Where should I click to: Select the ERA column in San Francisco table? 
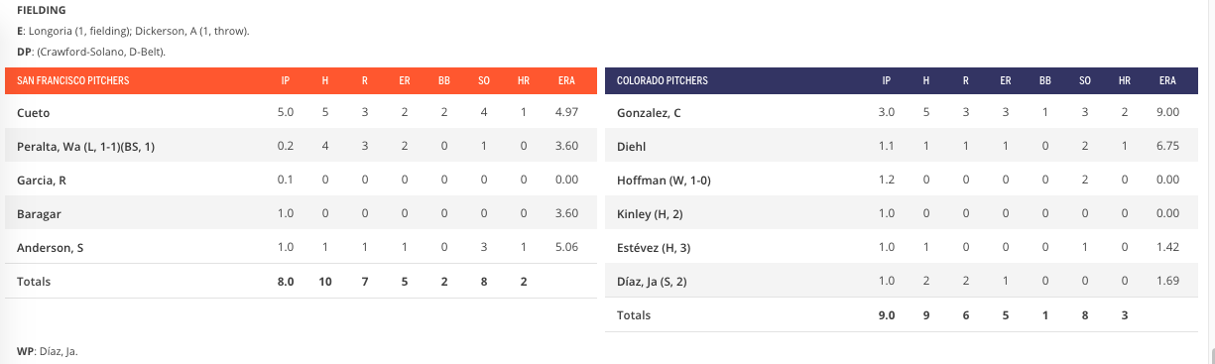[565, 80]
